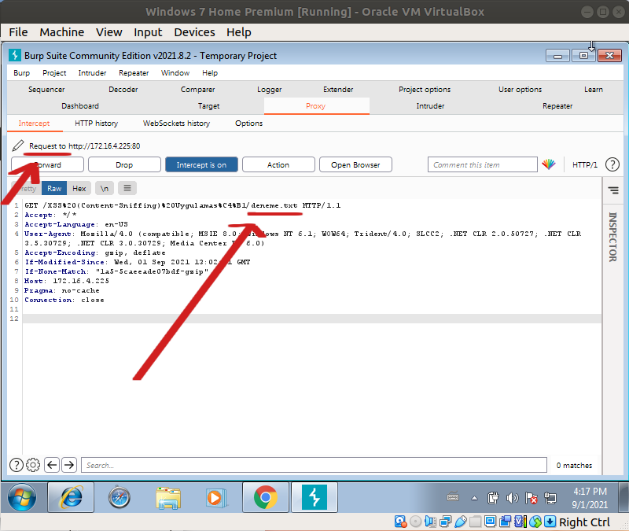Open the Logger tab
Viewport: 629px width, 531px height.
[x=269, y=89]
